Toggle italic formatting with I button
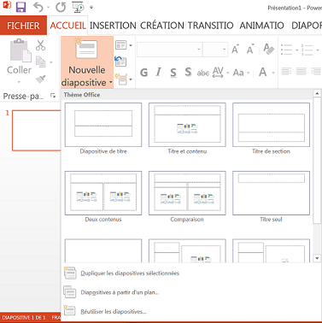This screenshot has width=322, height=323. [x=159, y=73]
